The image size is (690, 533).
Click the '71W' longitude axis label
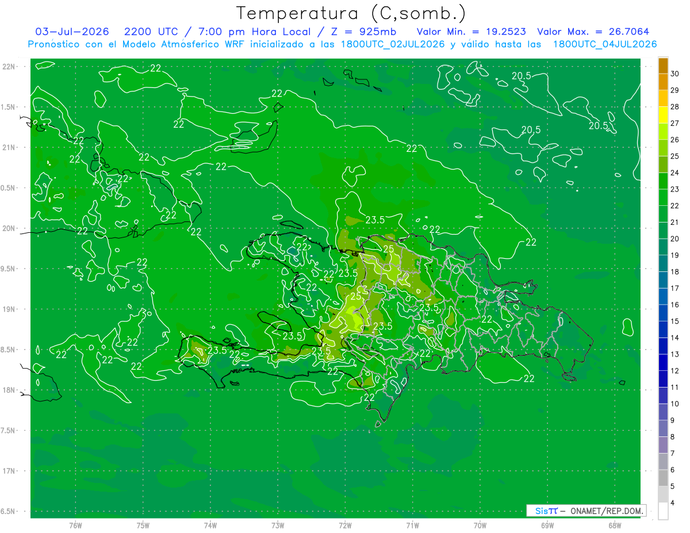tap(412, 525)
